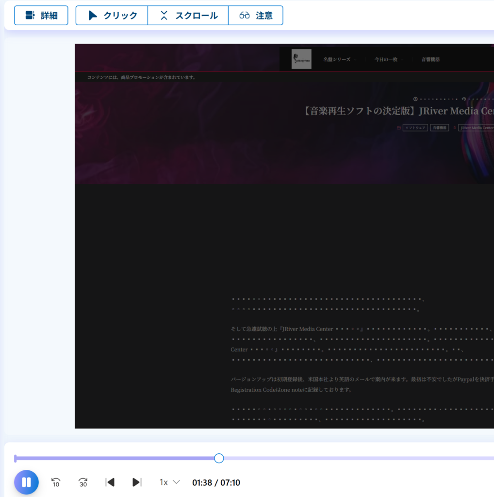Click the ソフトウェア category tag
The image size is (494, 497).
415,128
